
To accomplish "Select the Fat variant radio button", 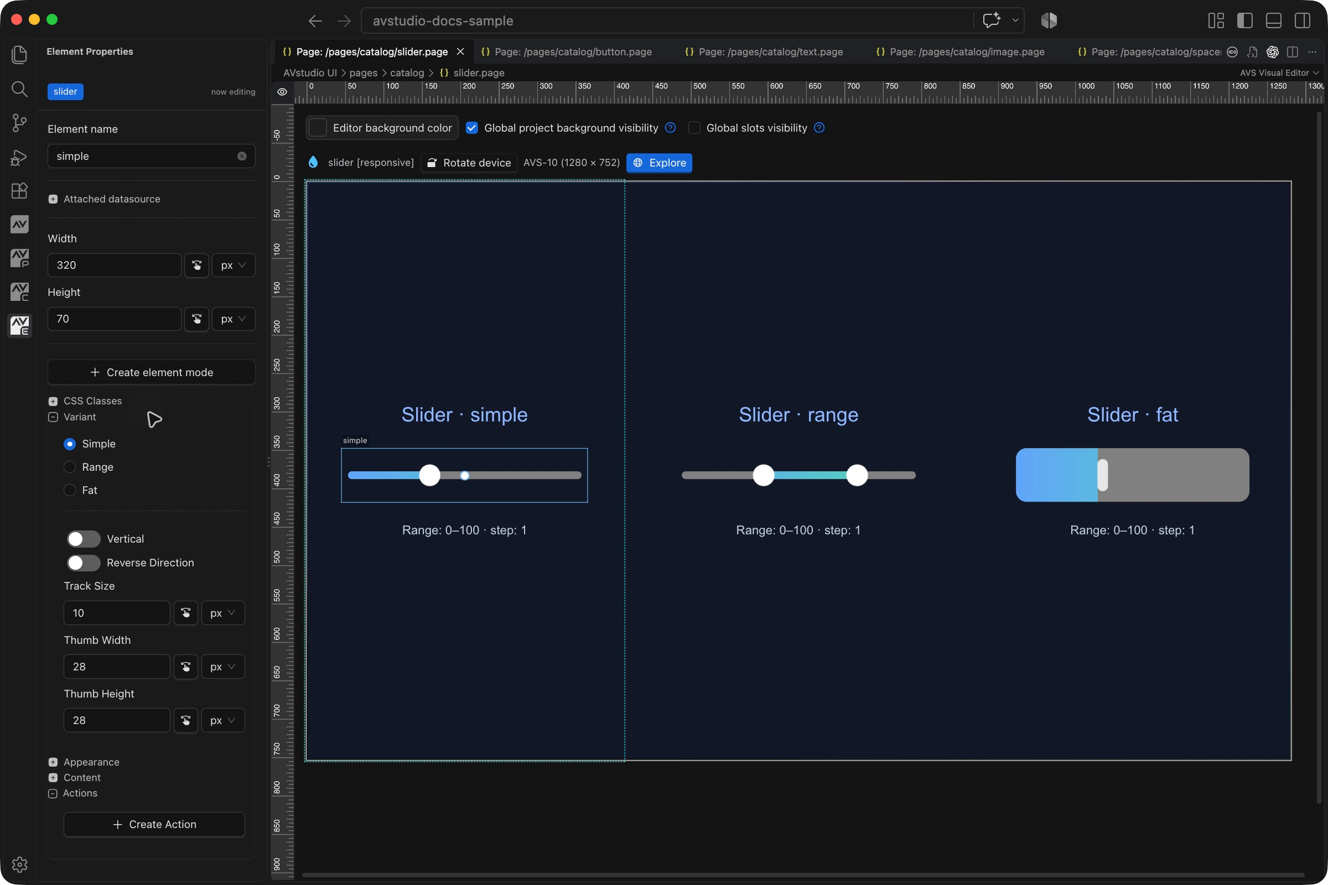I will [x=70, y=490].
